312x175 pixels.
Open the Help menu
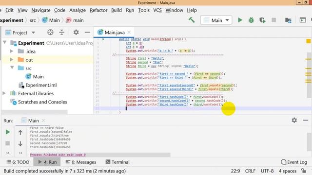(x=192, y=10)
